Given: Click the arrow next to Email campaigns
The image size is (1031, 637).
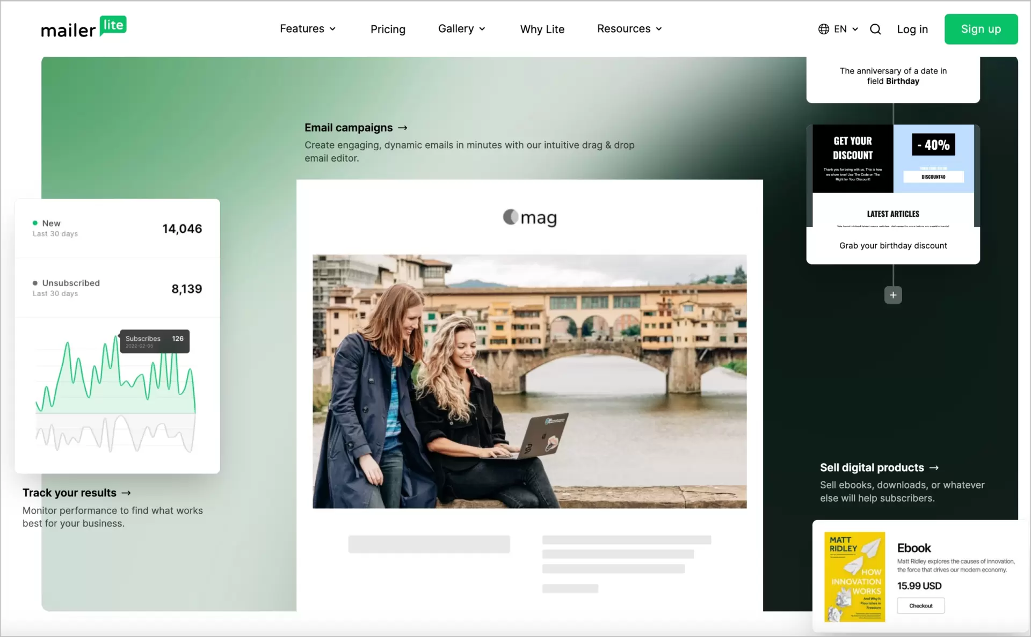Looking at the screenshot, I should point(403,128).
